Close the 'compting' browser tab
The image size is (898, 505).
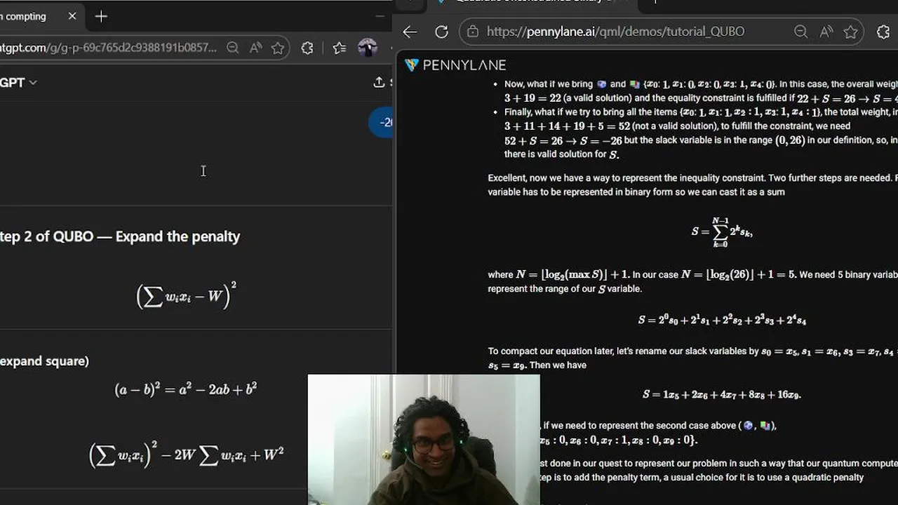(72, 16)
